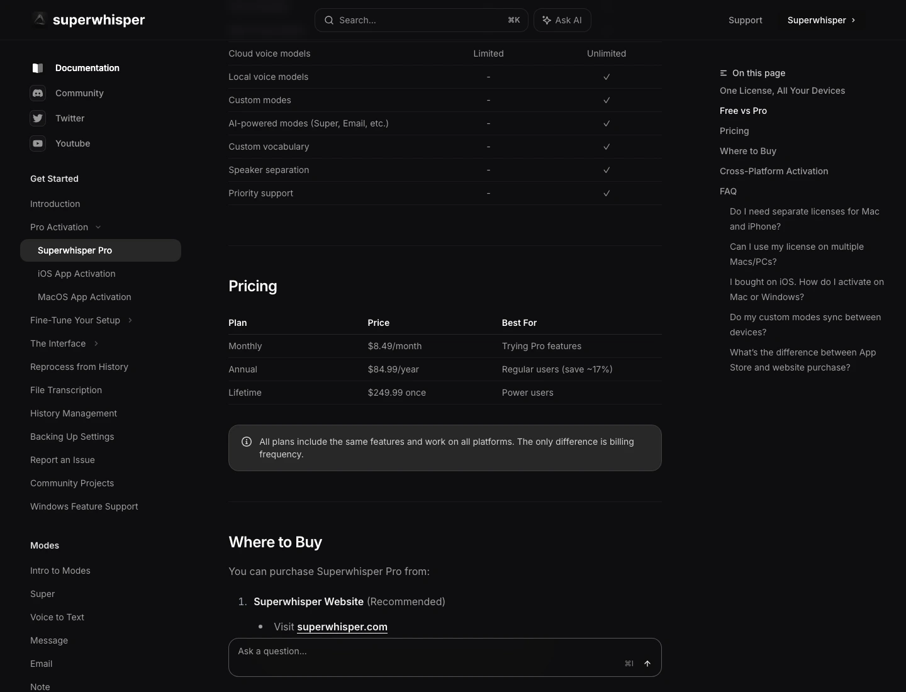Screen dimensions: 906x692
Task: Click the Local voice models checkmark
Action: coord(607,77)
